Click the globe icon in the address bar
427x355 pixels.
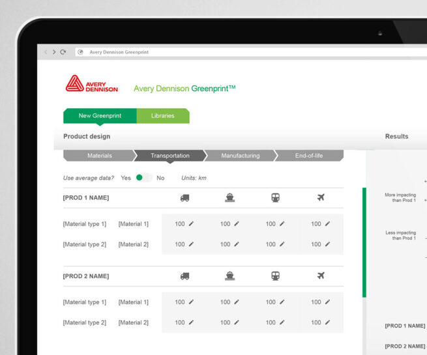click(x=80, y=52)
